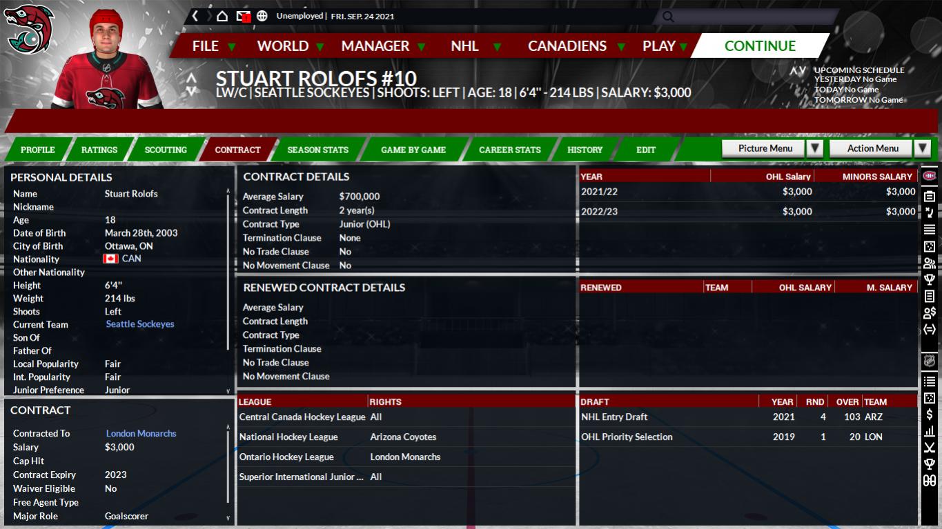Open the multiple-people roster sidebar icon
This screenshot has width=942, height=529.
[930, 263]
